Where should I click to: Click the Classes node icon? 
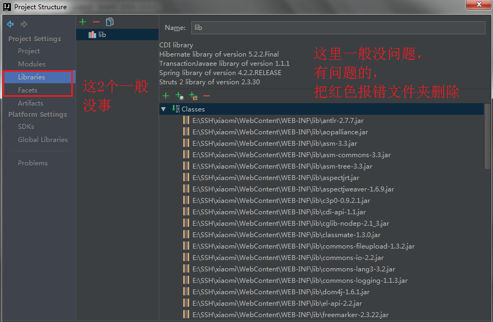176,109
